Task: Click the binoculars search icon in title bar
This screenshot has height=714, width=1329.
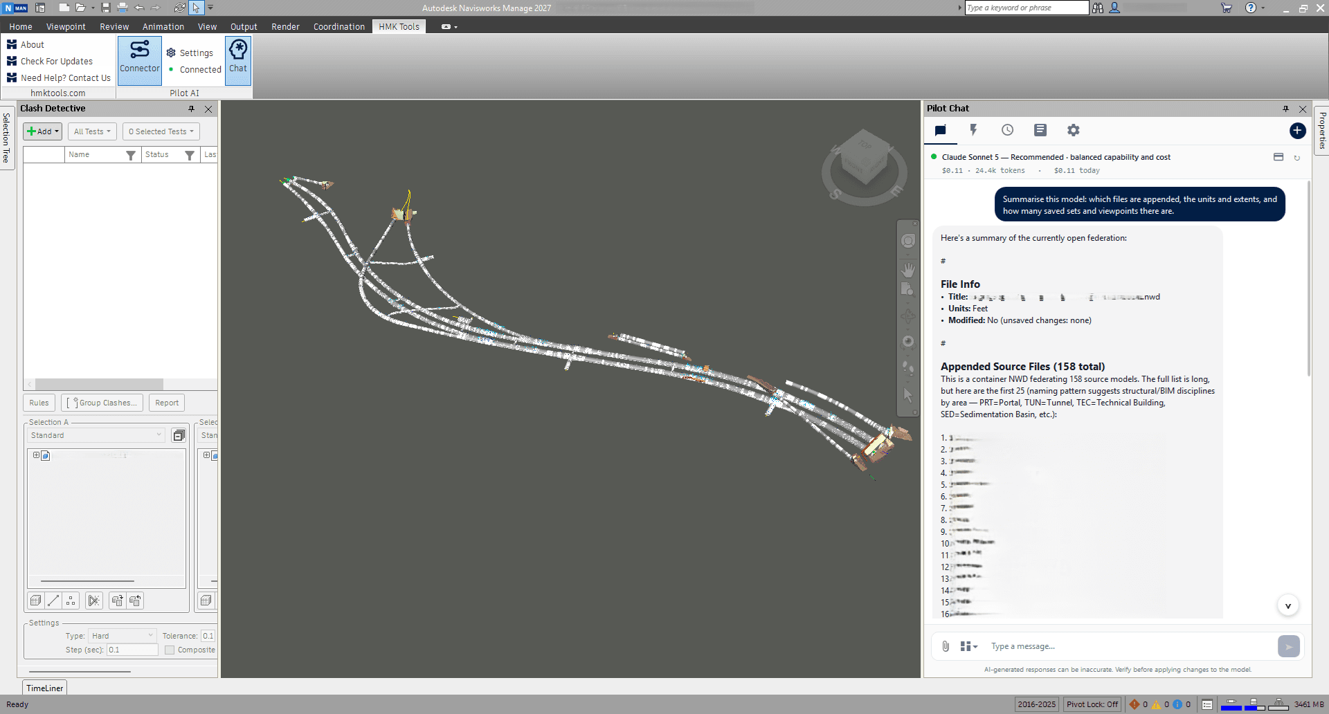Action: click(1098, 8)
